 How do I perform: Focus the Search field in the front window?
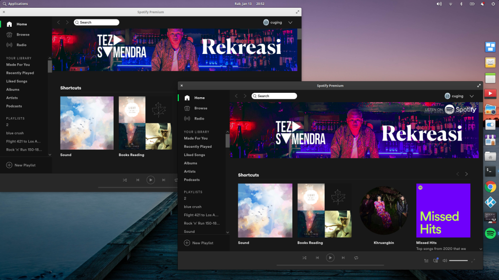tap(274, 96)
